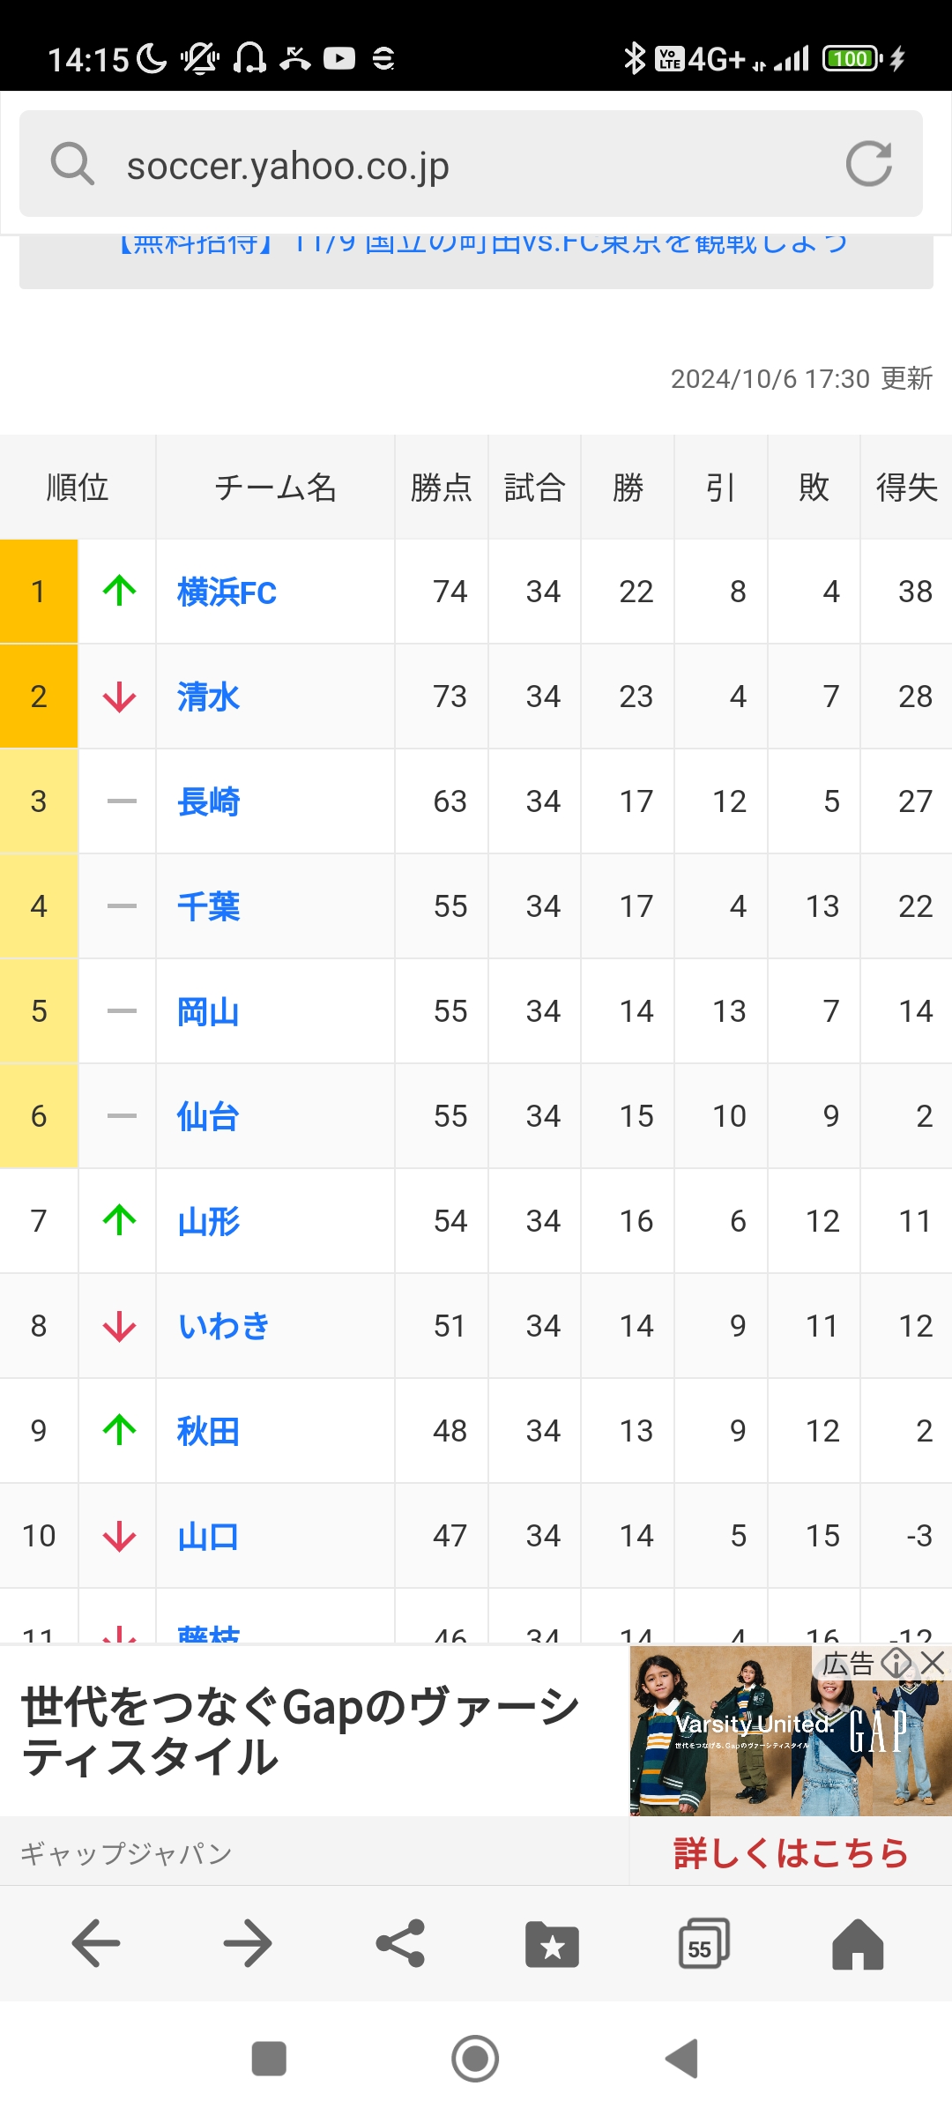Click the 詳しくはこちら ad button
Image resolution: width=952 pixels, height=2116 pixels.
pos(791,1853)
